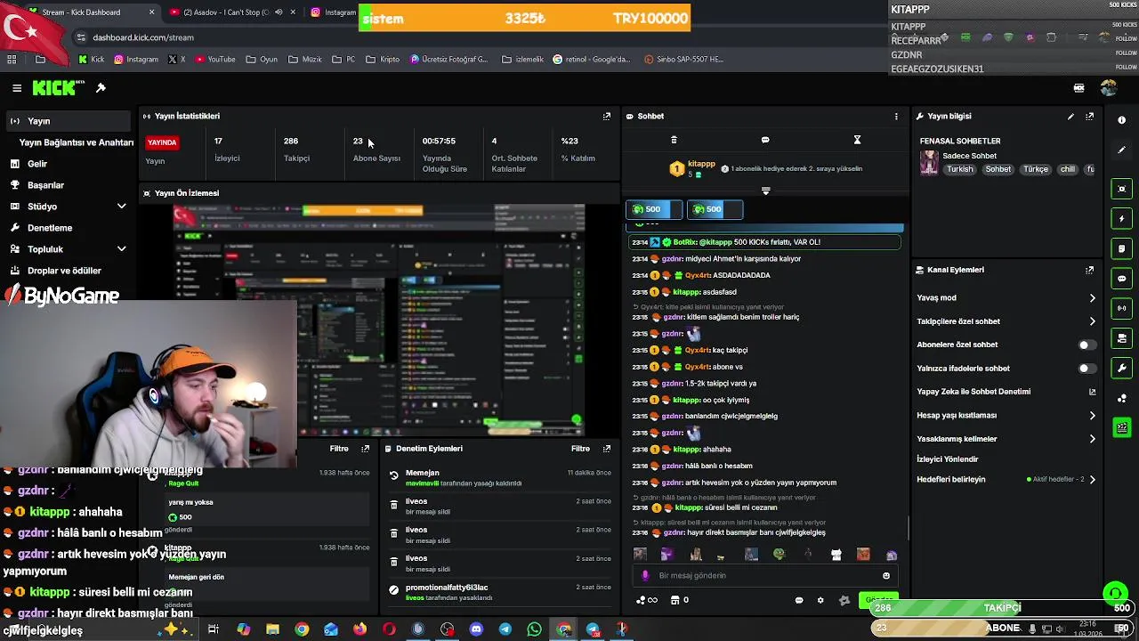This screenshot has width=1139, height=641.
Task: Click the Kick shop icon showing 0
Action: [680, 600]
